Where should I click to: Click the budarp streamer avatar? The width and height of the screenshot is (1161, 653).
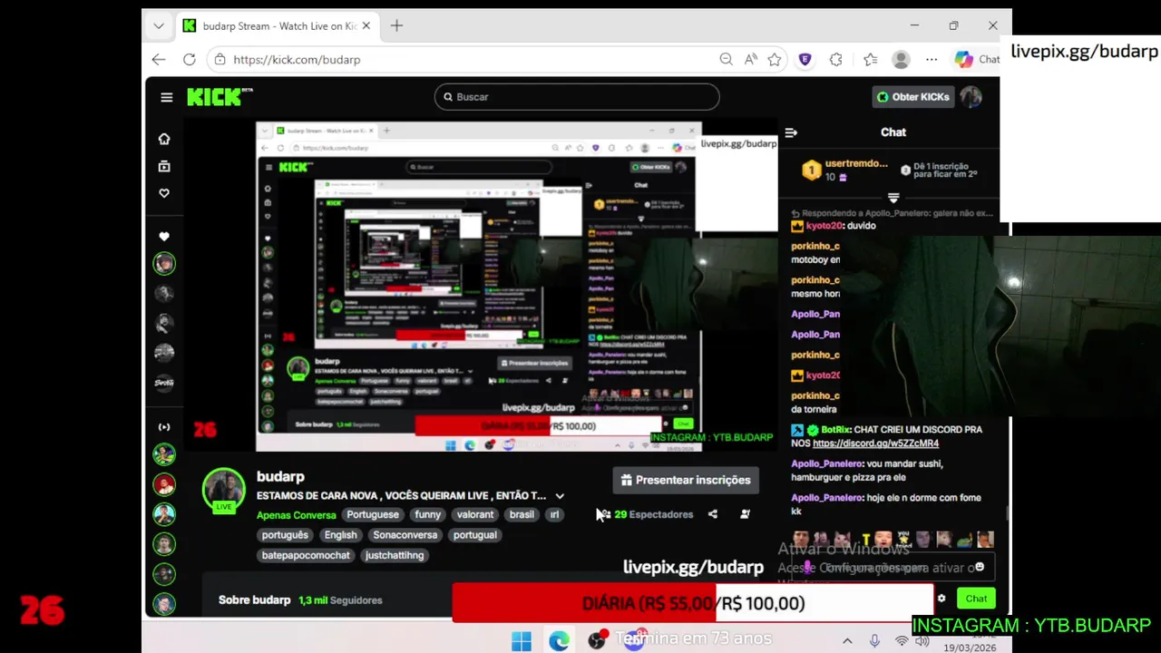click(223, 490)
